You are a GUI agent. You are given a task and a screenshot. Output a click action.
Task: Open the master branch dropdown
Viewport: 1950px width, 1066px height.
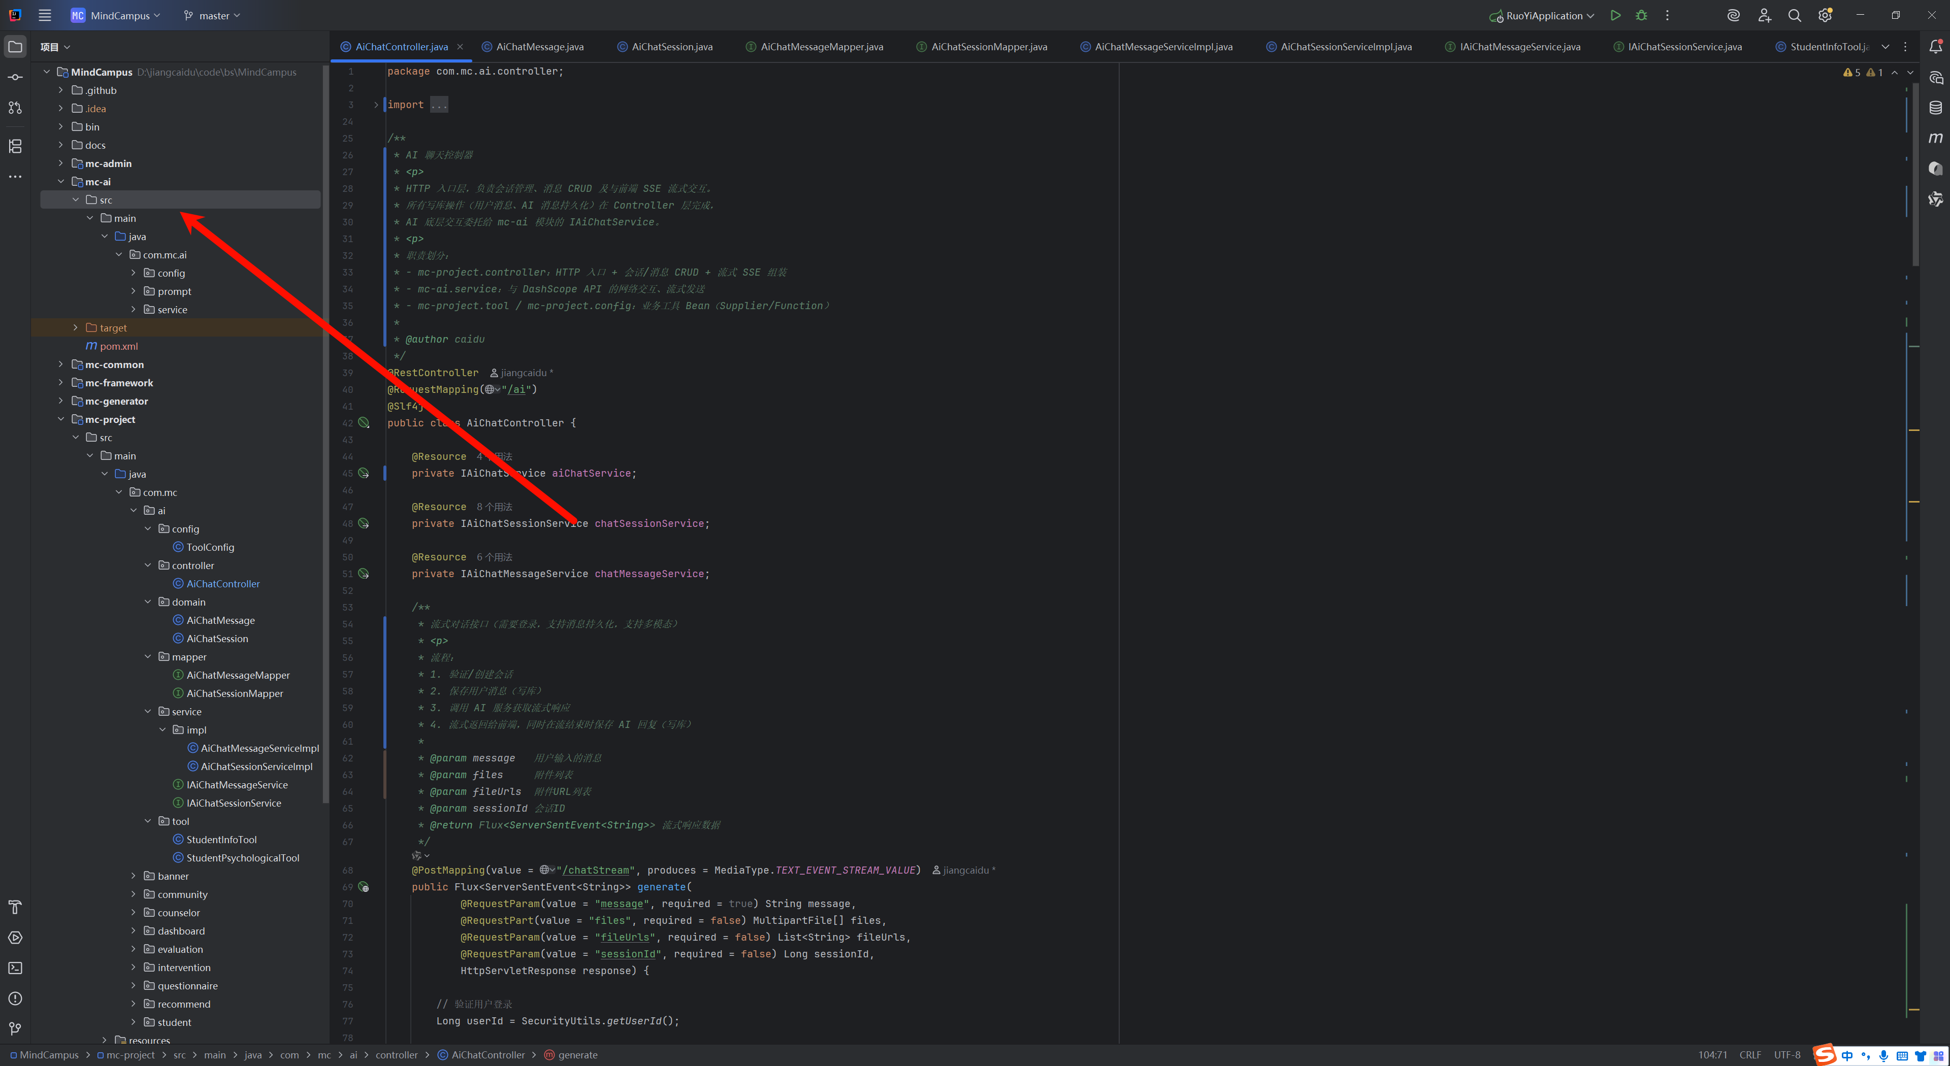[x=213, y=15]
